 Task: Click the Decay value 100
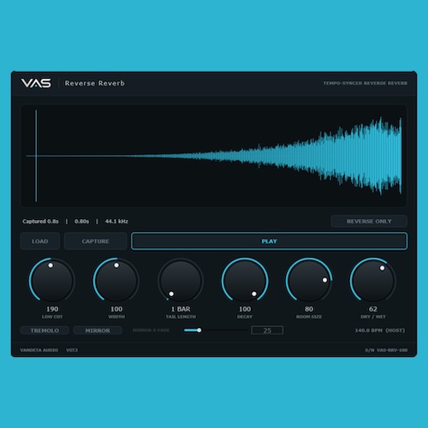click(x=245, y=309)
